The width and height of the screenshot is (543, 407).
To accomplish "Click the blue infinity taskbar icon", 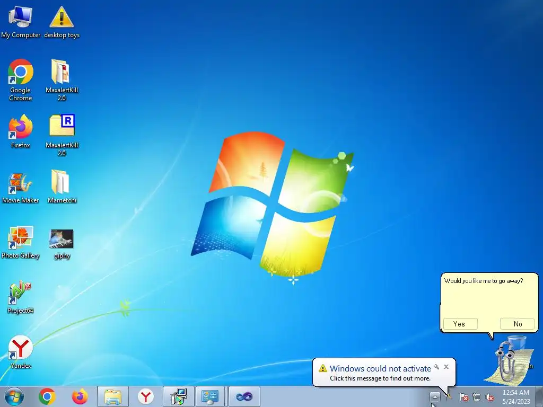I will point(244,396).
